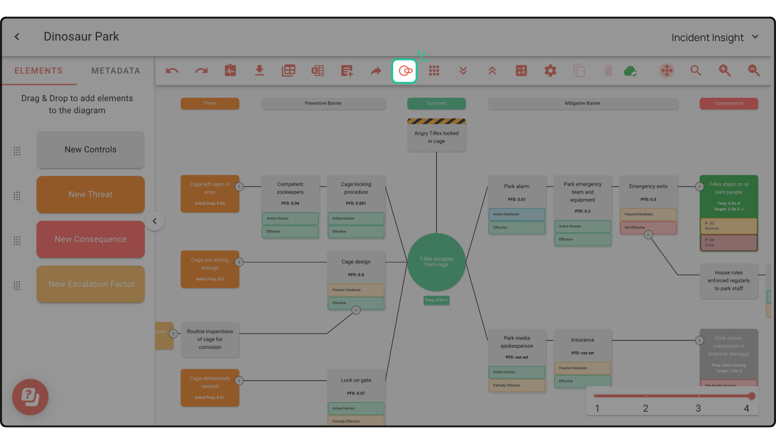
Task: Select the ELEMENTS tab
Action: (38, 71)
